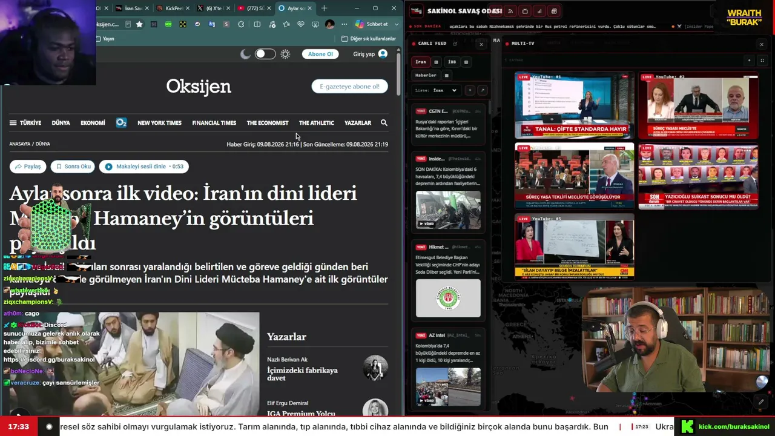Open browser essentials heart icon
Image resolution: width=775 pixels, height=436 pixels.
(300, 24)
